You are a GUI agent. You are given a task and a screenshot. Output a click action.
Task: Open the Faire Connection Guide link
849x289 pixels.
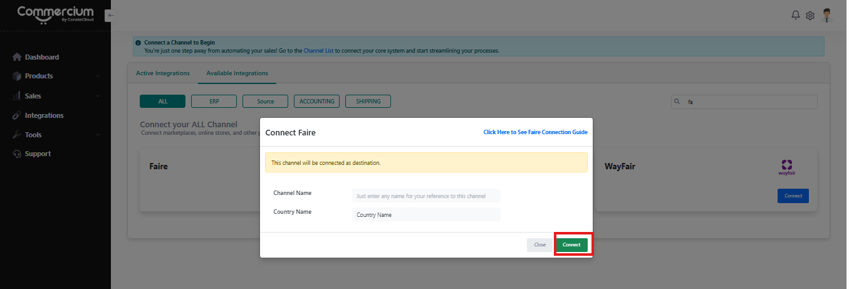tap(535, 132)
